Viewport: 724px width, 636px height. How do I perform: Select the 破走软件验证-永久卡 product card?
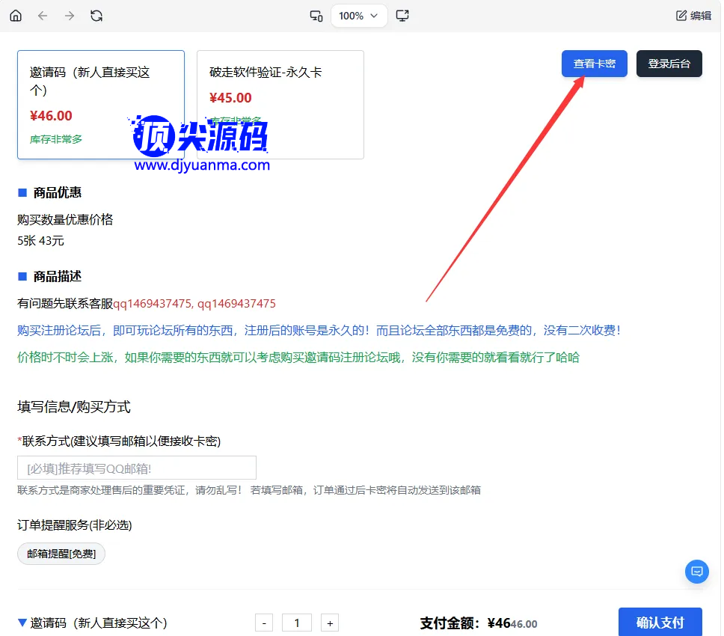click(280, 105)
